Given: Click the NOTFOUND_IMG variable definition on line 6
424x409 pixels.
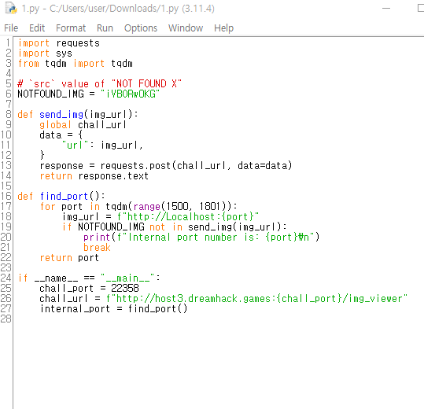Looking at the screenshot, I should point(51,94).
